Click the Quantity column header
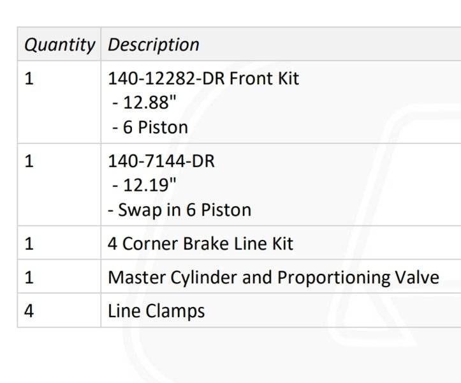The image size is (461, 383). 59,45
